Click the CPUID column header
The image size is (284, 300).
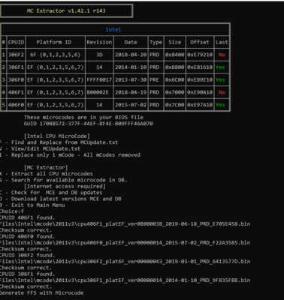16,42
